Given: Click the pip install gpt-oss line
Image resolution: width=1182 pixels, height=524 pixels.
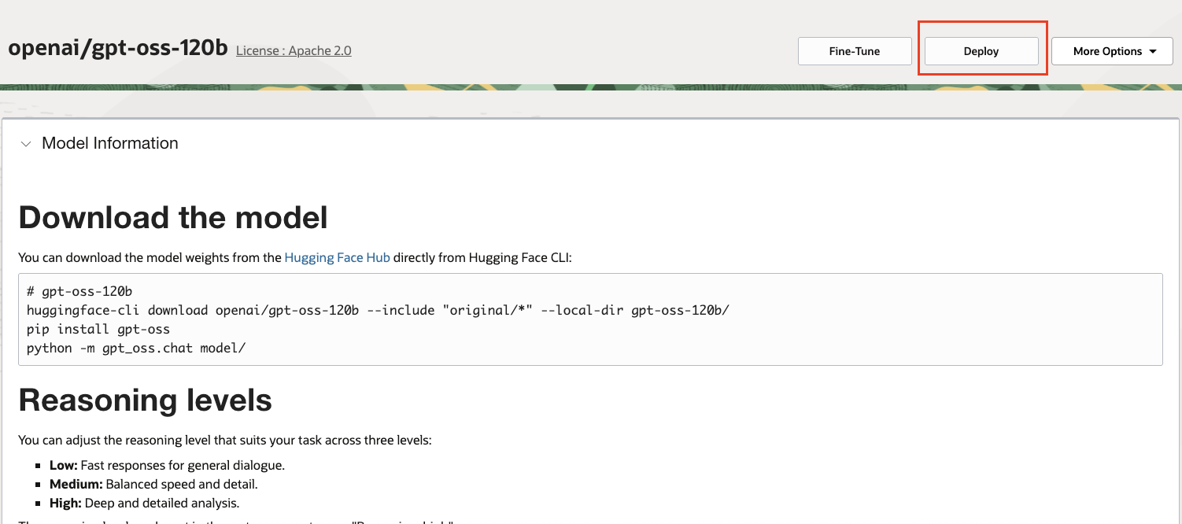Looking at the screenshot, I should tap(98, 329).
